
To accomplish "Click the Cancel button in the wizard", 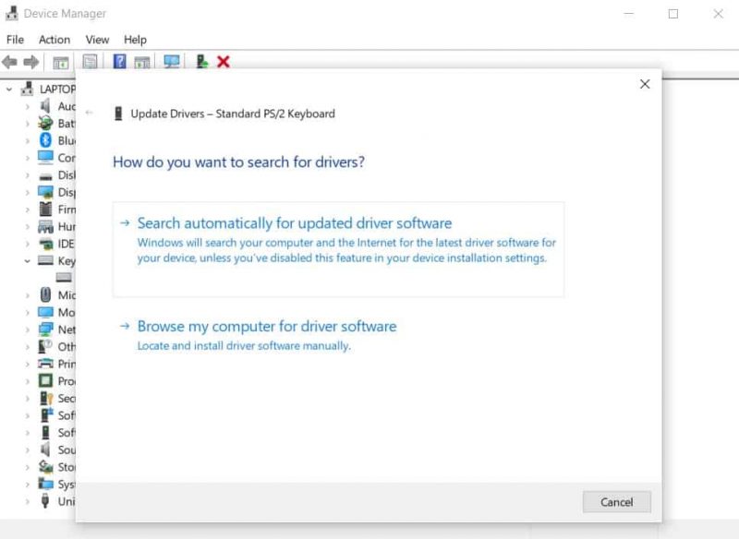I will [x=616, y=502].
